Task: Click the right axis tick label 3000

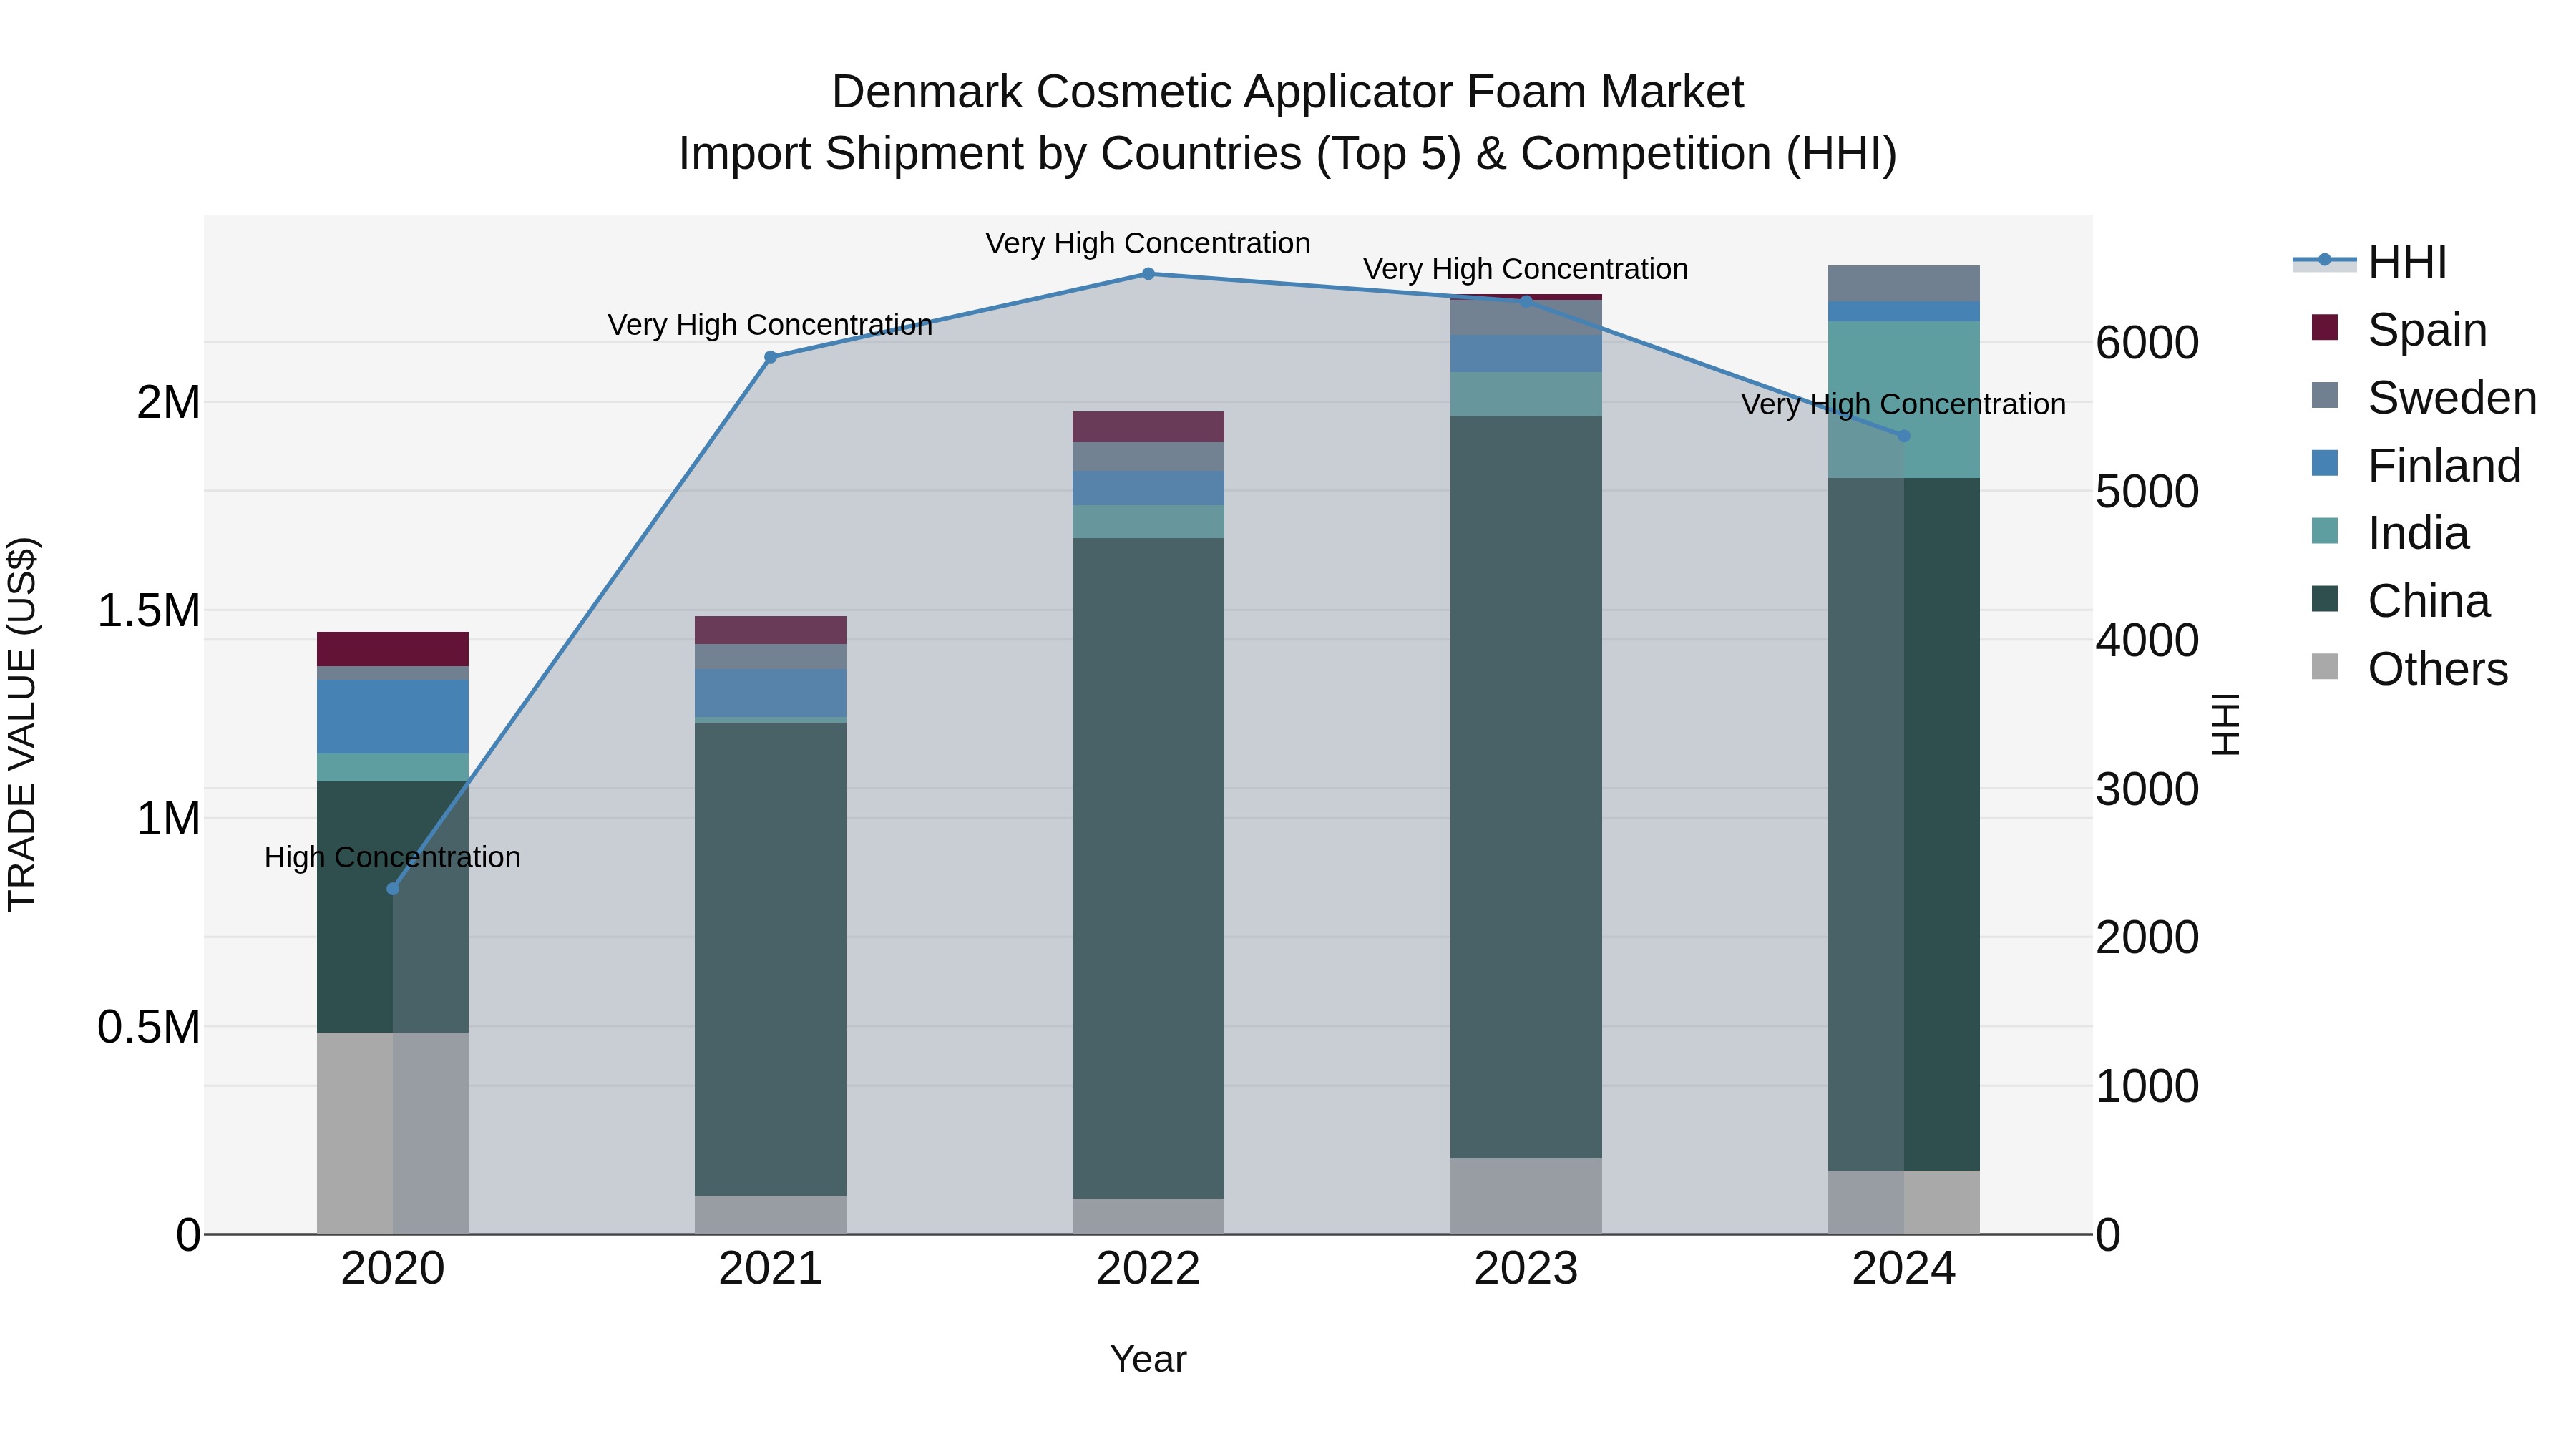Action: (2147, 789)
